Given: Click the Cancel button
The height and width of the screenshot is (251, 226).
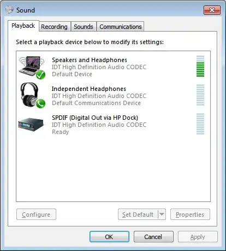Looking at the screenshot, I should click(x=153, y=237).
